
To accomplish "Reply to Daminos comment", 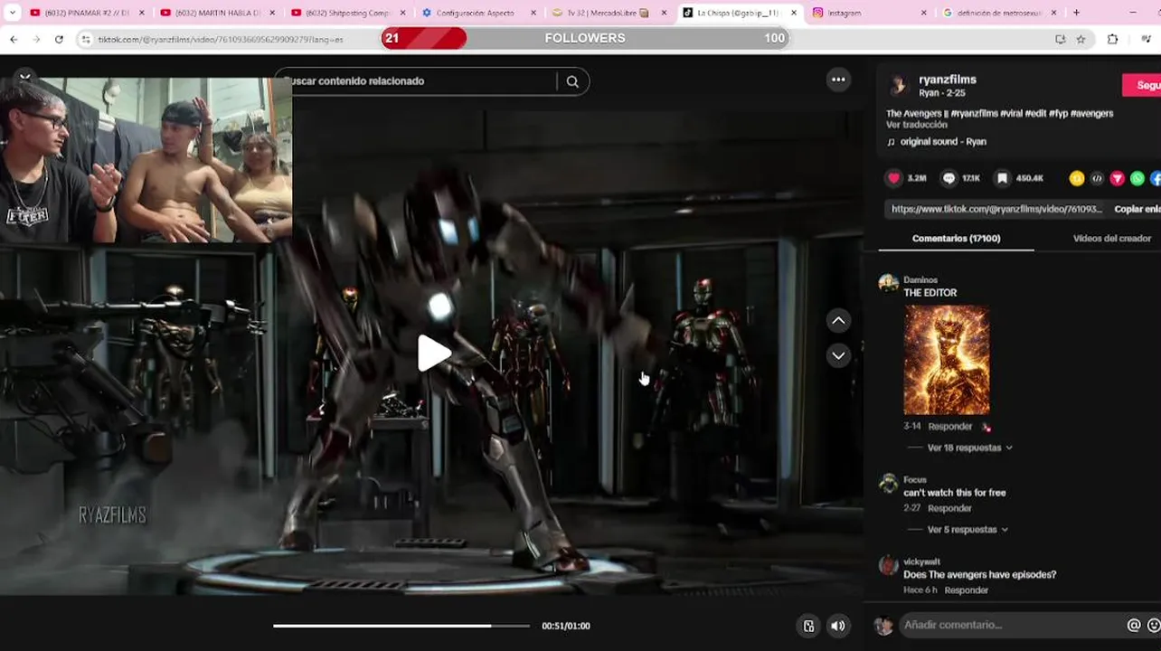I will [x=949, y=427].
